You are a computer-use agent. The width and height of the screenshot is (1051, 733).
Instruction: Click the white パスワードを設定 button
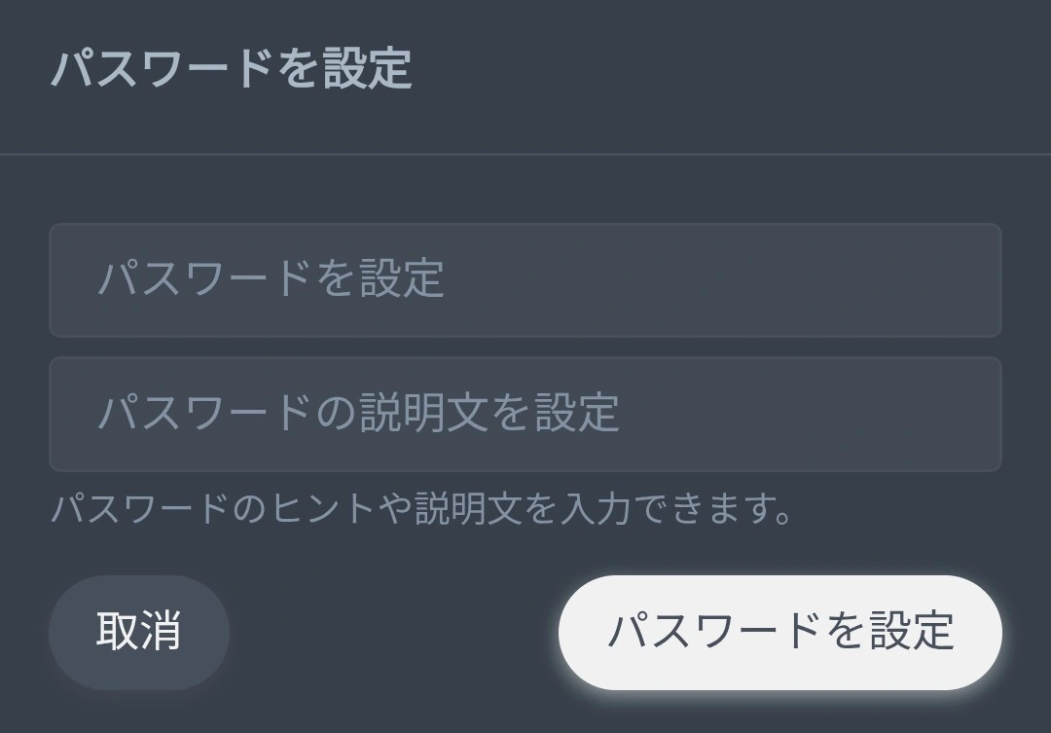tap(779, 632)
